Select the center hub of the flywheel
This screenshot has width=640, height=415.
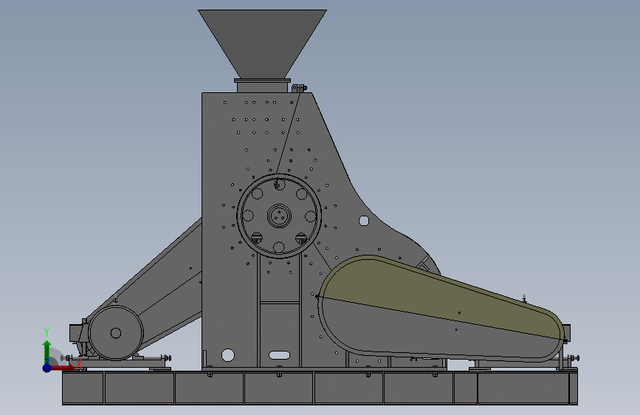pyautogui.click(x=279, y=216)
